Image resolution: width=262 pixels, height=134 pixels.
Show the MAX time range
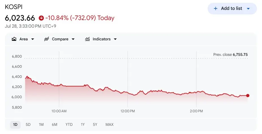tap(109, 124)
